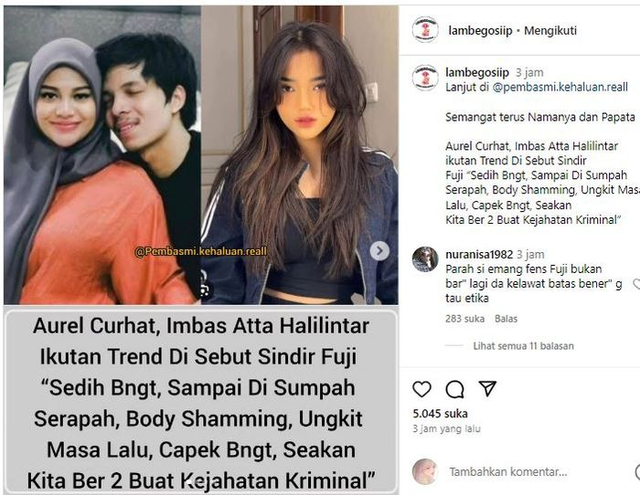Click Balas under nuranisa1982 comment

506,319
